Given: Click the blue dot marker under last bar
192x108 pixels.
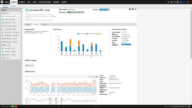Looking at the screenshot, I should 100,53.
